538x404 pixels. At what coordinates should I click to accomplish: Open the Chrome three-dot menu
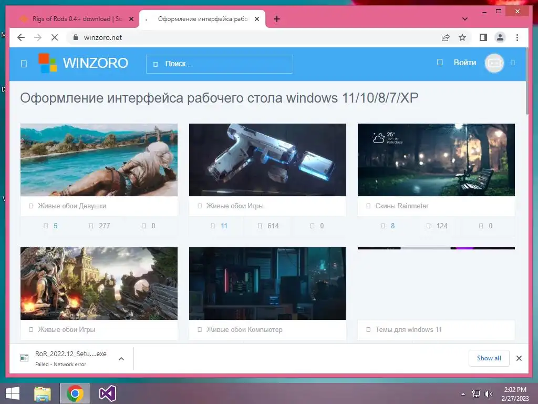pos(517,37)
